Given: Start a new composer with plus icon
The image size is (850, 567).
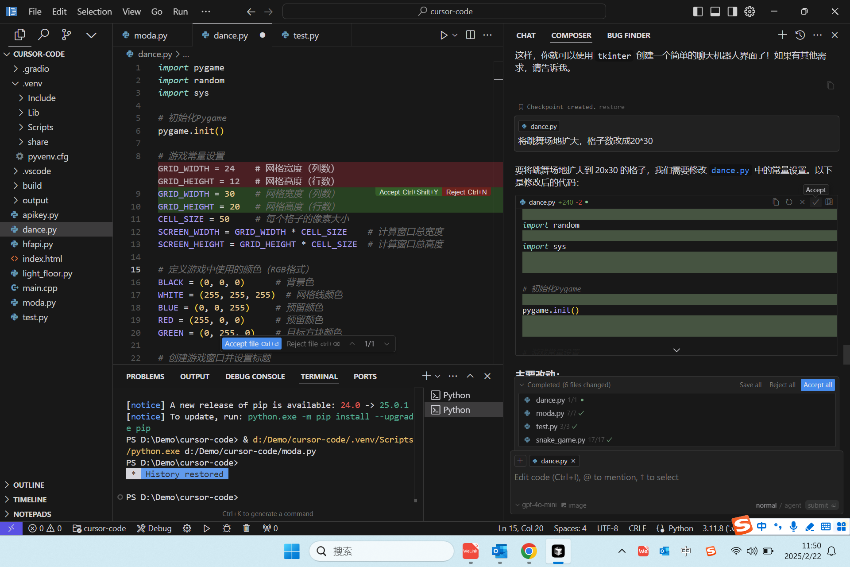Looking at the screenshot, I should coord(782,35).
